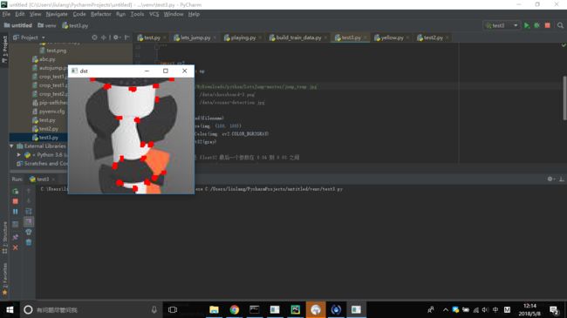Switch to the playing.py editor tab

click(243, 37)
